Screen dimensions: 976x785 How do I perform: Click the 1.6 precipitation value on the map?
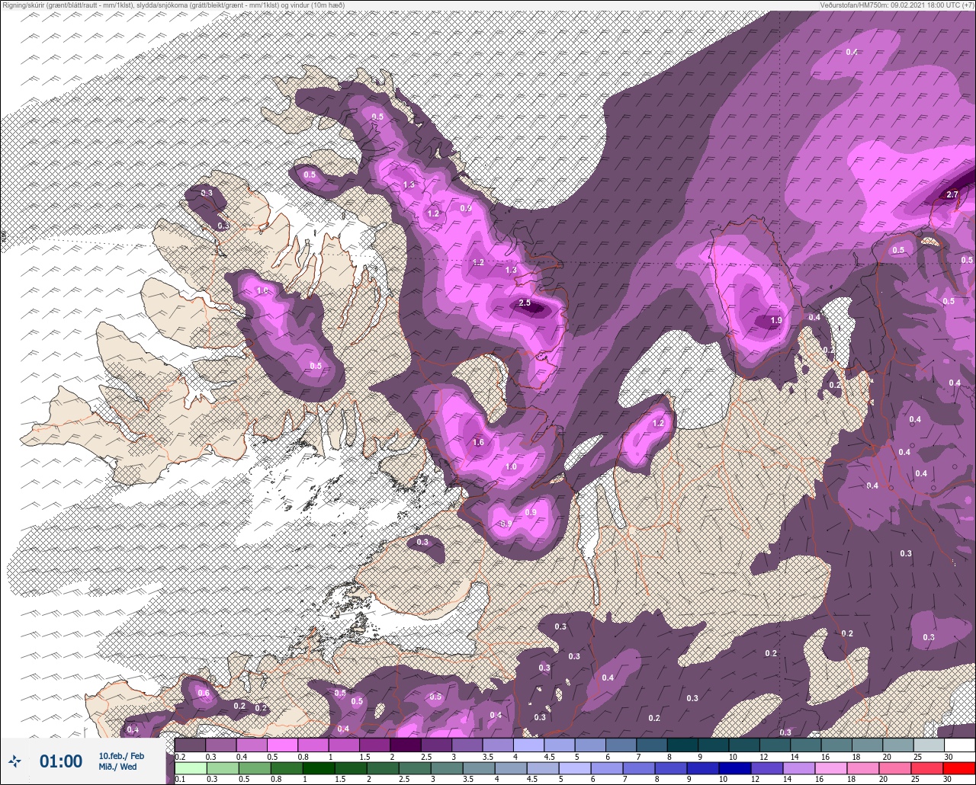[x=479, y=443]
